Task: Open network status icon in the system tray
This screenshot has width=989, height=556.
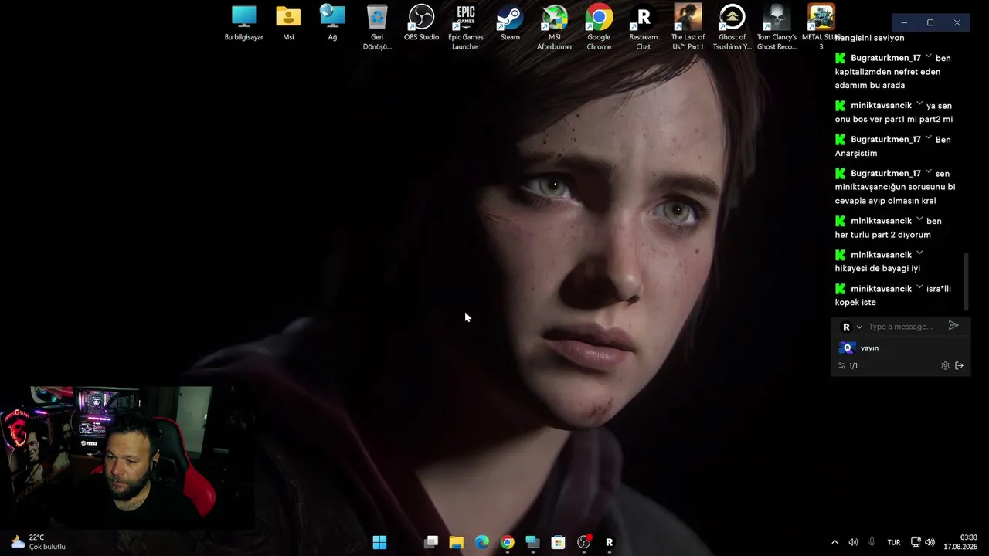Action: click(916, 542)
